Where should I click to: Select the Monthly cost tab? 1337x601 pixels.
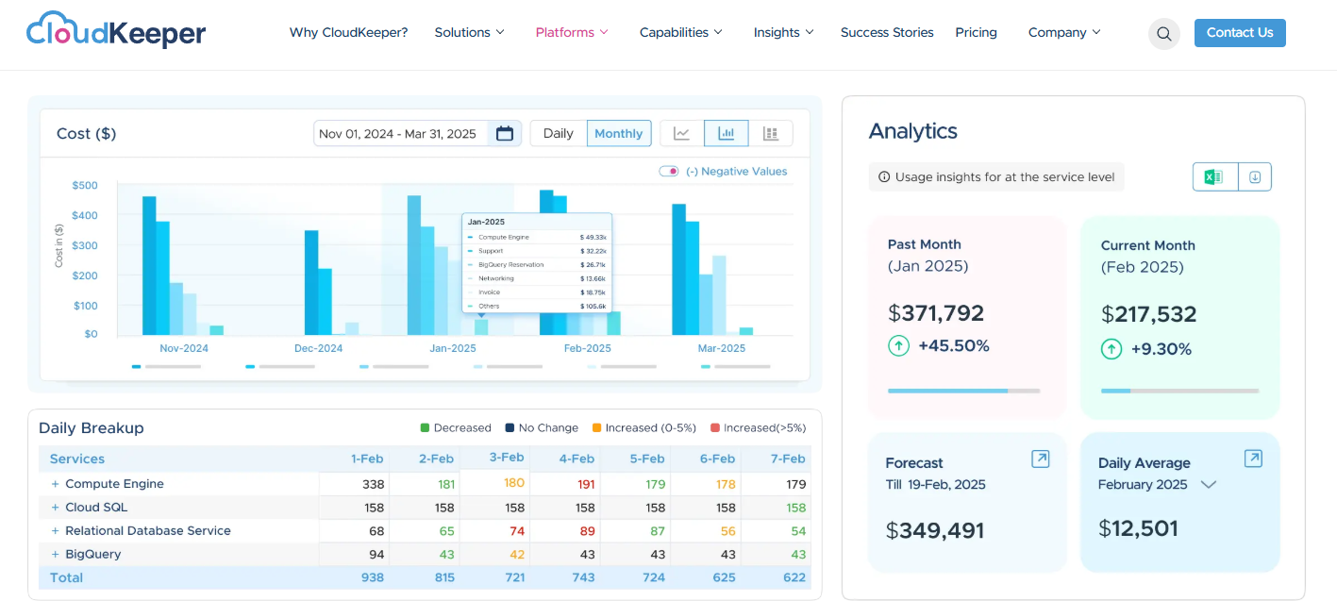click(x=618, y=133)
